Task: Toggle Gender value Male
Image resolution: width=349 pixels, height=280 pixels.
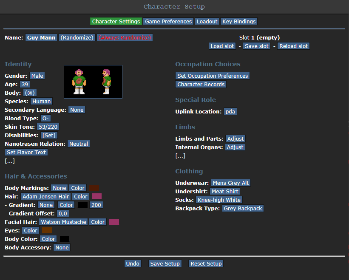Action: [37, 76]
